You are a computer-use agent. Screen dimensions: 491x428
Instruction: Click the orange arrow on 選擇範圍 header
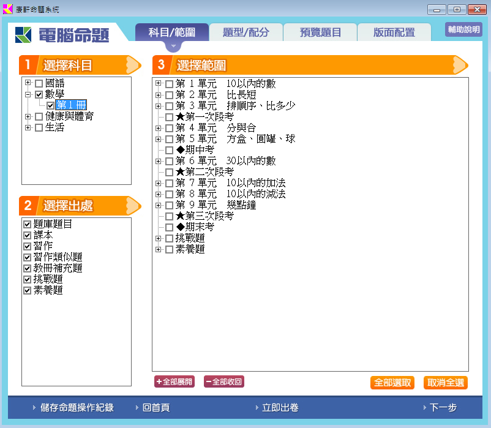460,65
